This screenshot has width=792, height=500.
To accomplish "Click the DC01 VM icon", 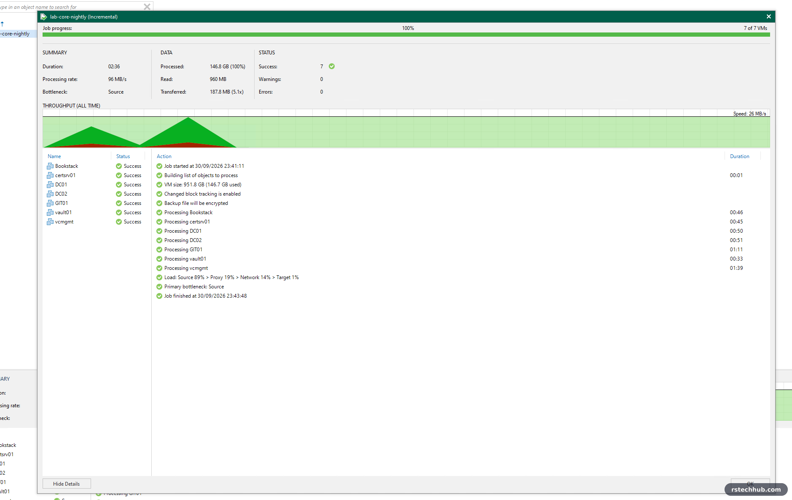I will (x=50, y=185).
